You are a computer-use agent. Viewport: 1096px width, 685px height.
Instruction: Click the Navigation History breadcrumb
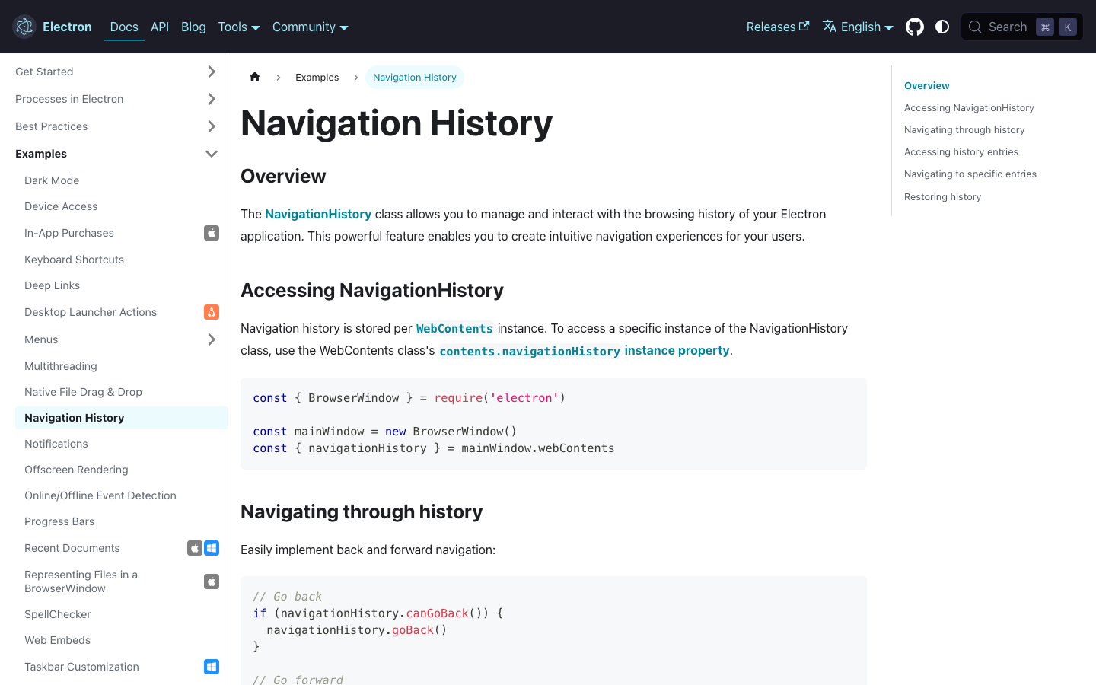[415, 78]
